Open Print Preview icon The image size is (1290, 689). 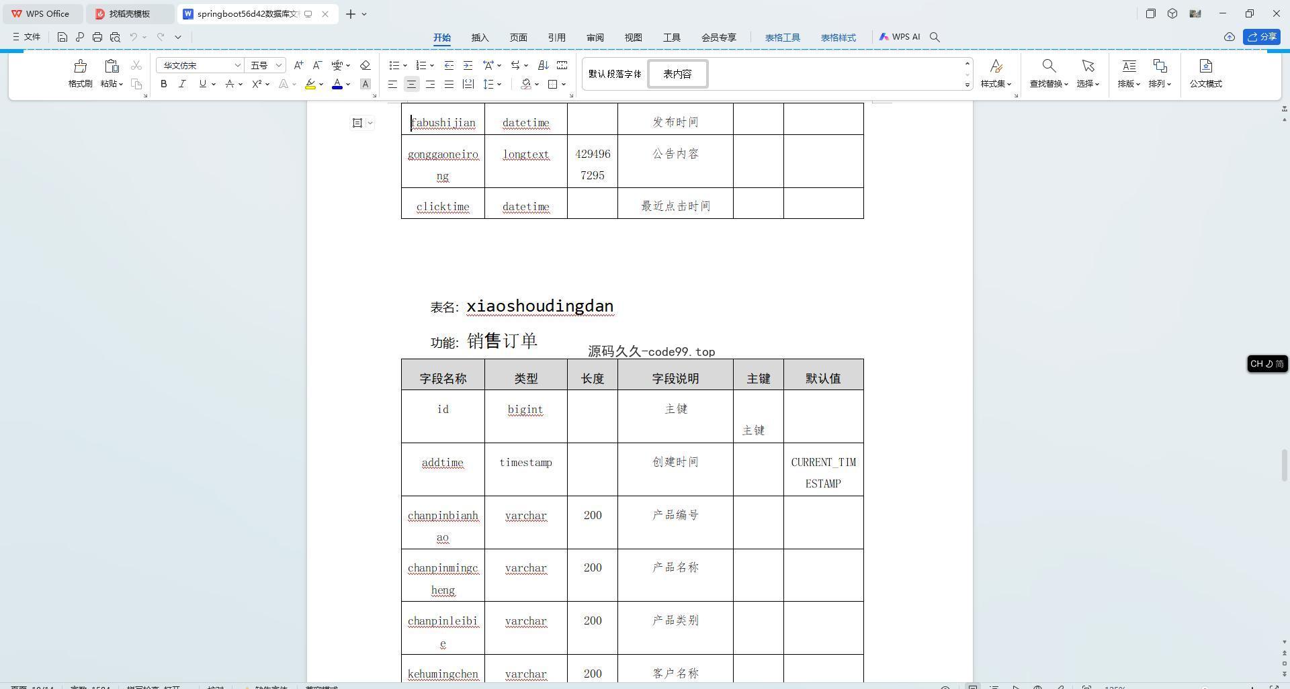pos(115,37)
